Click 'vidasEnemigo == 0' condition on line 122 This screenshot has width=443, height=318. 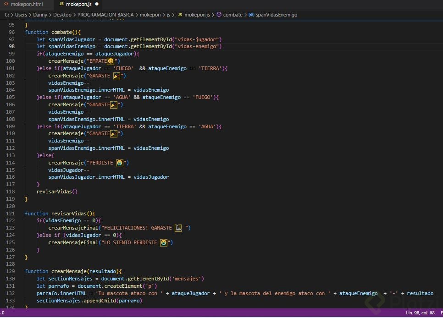click(70, 220)
